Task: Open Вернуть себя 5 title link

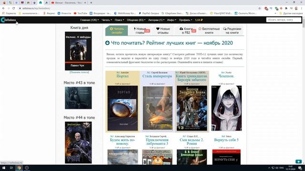Action: (x=226, y=140)
